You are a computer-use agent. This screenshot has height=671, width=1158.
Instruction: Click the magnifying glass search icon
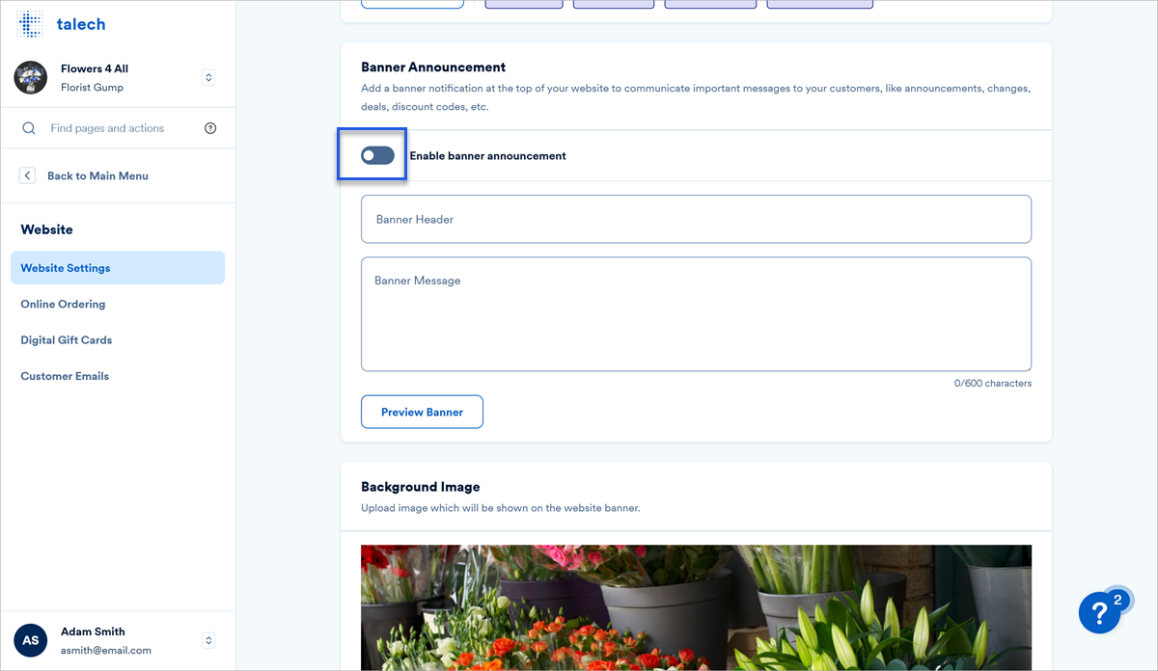point(27,127)
